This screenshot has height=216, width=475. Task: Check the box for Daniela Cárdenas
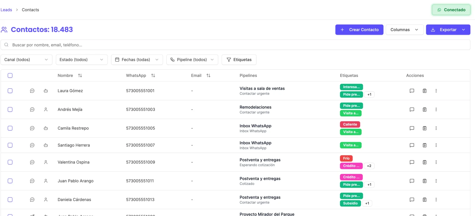click(10, 200)
